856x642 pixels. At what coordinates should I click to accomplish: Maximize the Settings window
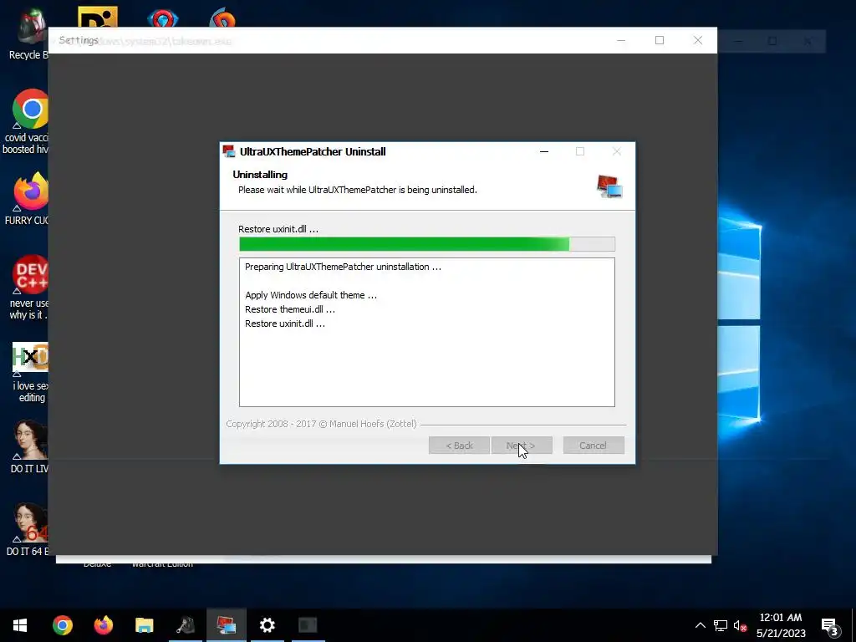tap(660, 40)
